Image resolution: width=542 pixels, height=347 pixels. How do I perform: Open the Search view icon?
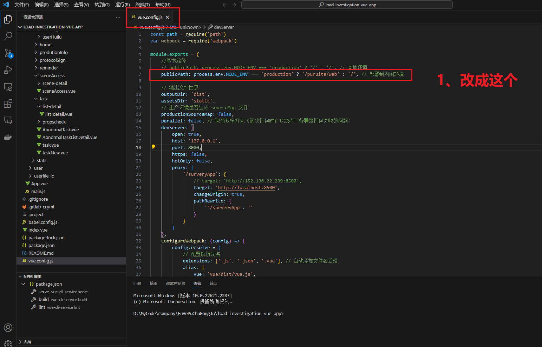8,36
